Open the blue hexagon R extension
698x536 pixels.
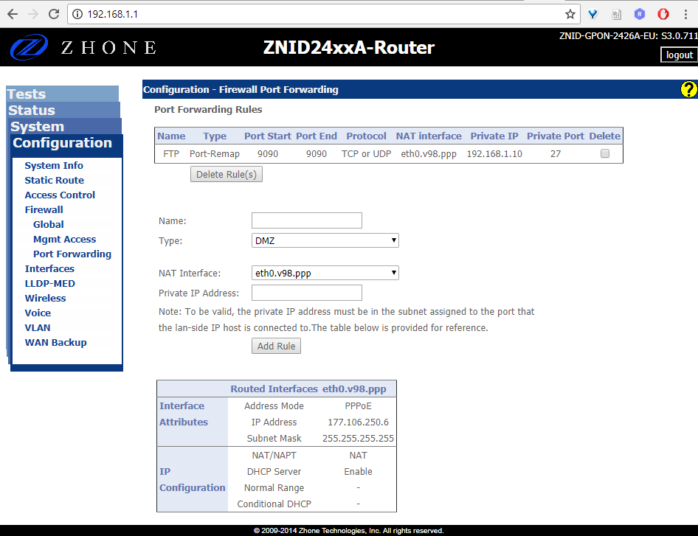[x=640, y=14]
